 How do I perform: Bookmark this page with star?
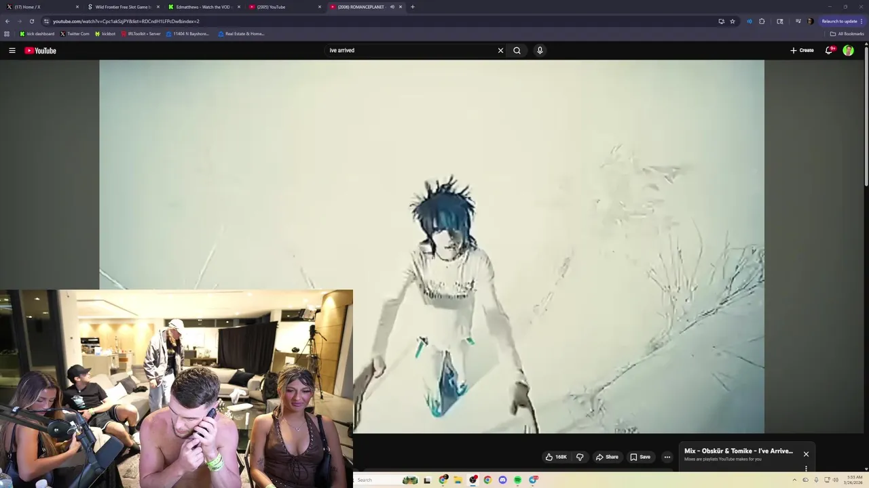[733, 21]
